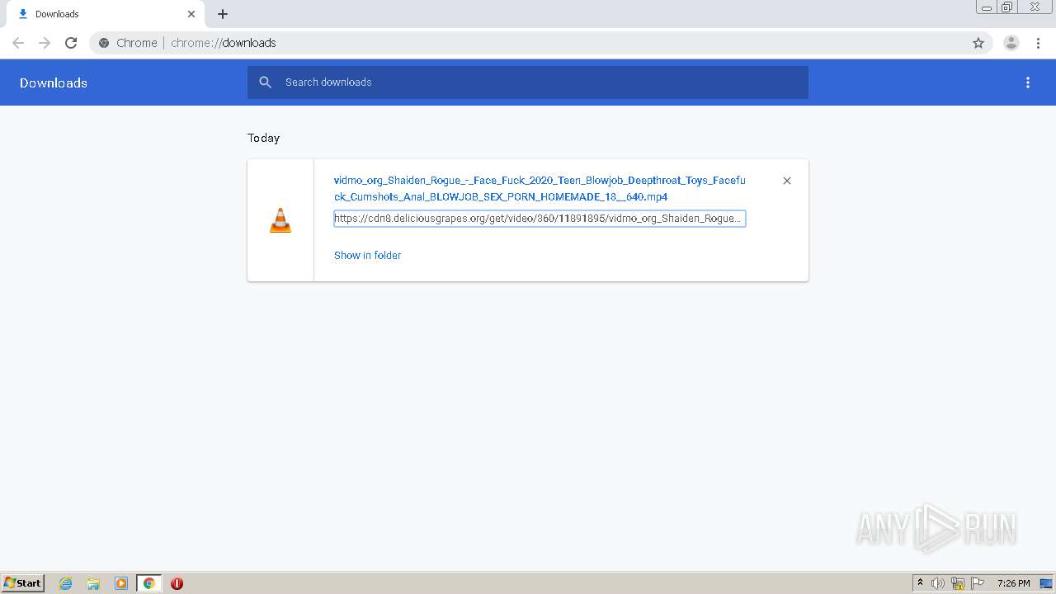Click the network tray icon
This screenshot has width=1056, height=594.
click(958, 583)
